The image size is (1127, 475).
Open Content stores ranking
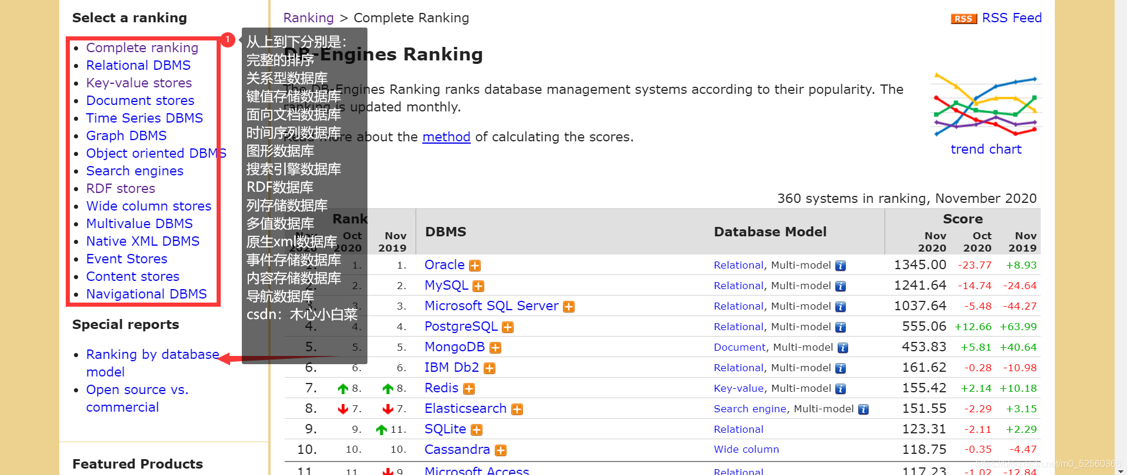point(133,276)
